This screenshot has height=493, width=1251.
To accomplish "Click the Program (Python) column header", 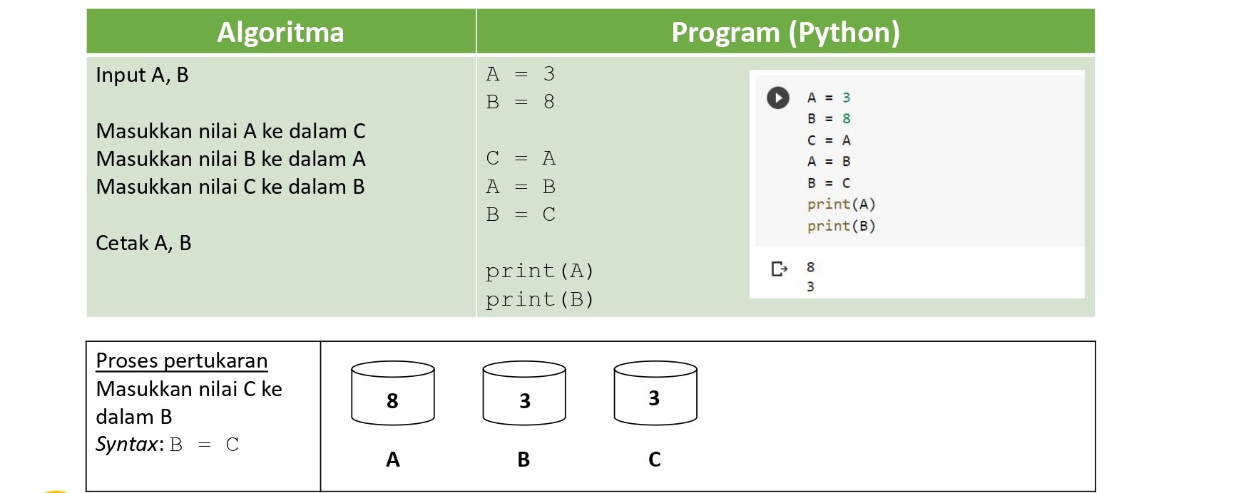I will [x=786, y=32].
